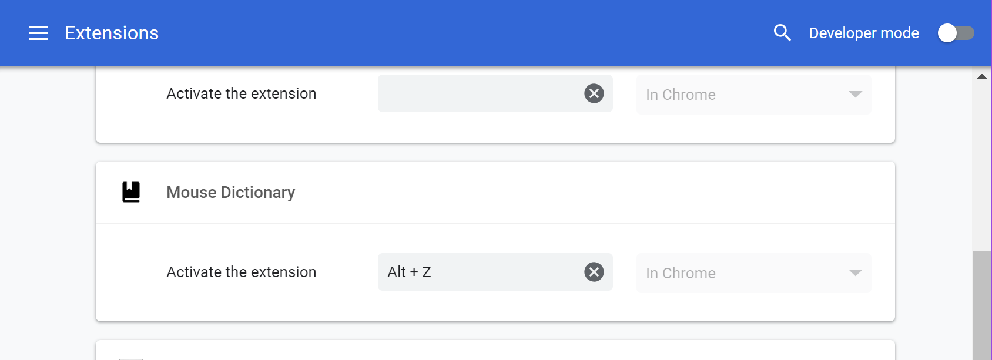Clear the empty shortcut field above Mouse Dictionary
The width and height of the screenshot is (992, 360).
coord(594,93)
